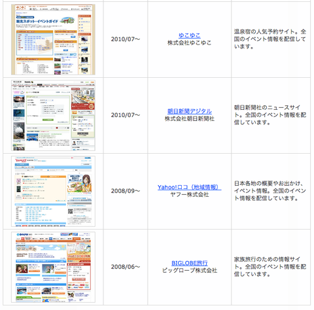
Task: Select the 株式会社朝日新聞社 company name text
Action: click(189, 118)
